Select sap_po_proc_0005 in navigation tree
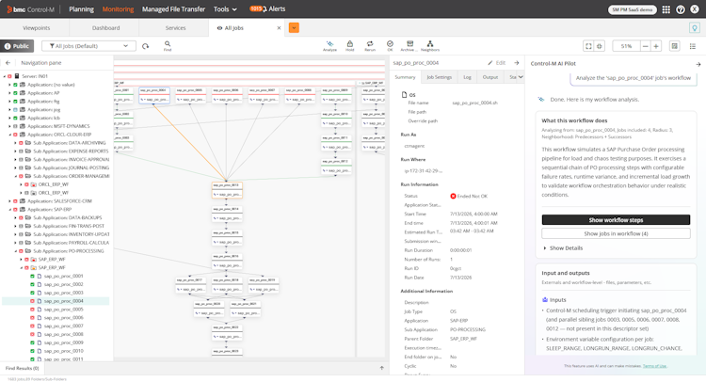Image resolution: width=706 pixels, height=382 pixels. (x=63, y=310)
